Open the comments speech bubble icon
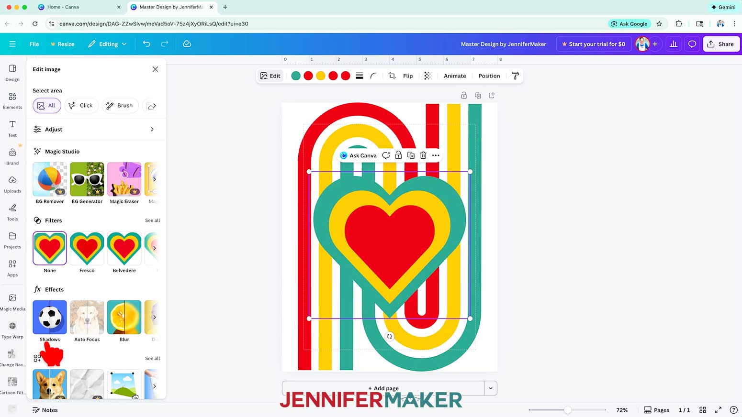This screenshot has height=417, width=742. pyautogui.click(x=692, y=44)
